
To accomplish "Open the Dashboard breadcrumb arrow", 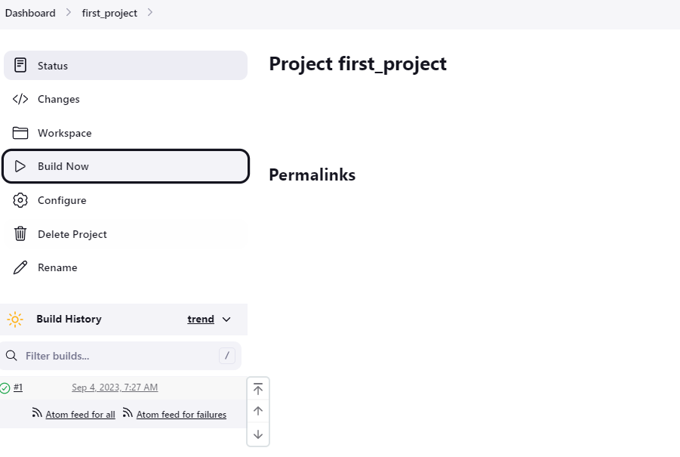I will pyautogui.click(x=68, y=13).
